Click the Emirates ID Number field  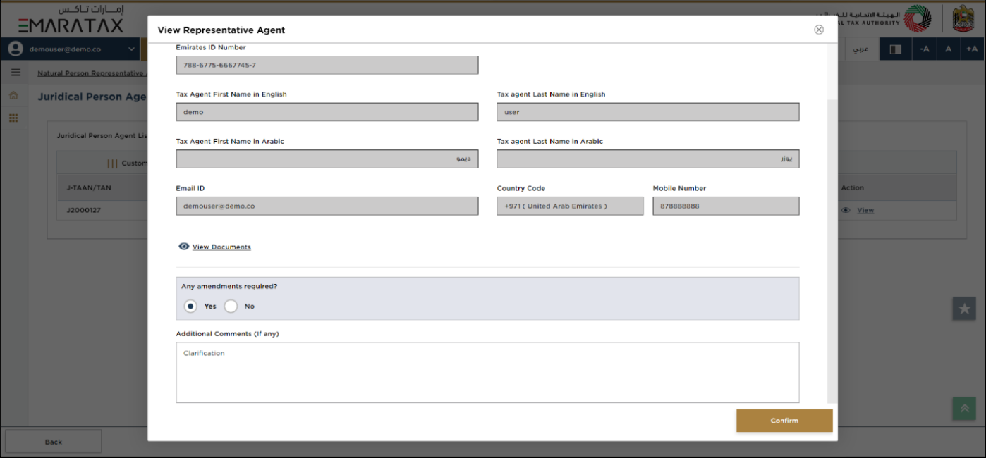point(327,65)
